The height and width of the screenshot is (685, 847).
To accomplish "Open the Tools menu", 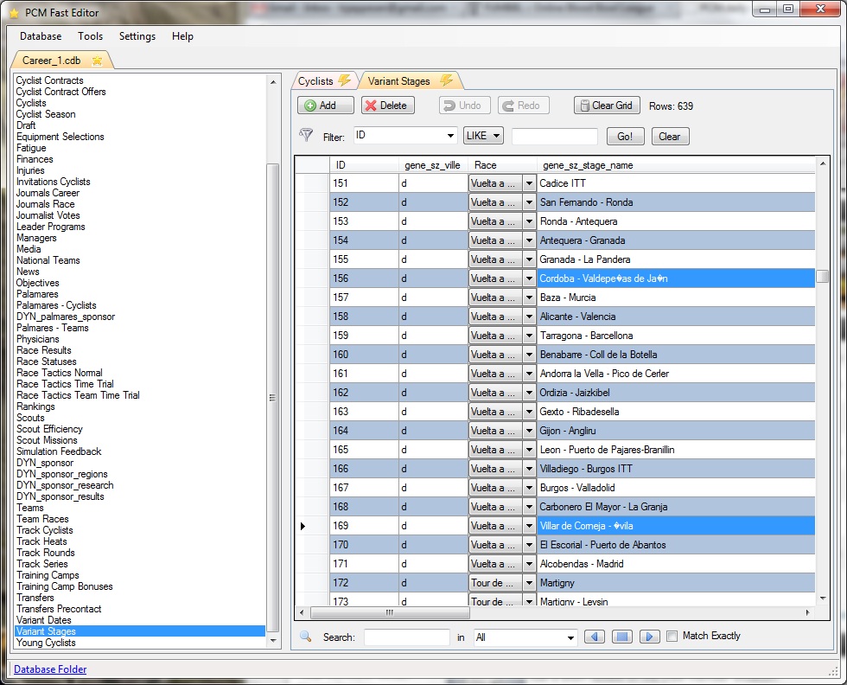I will click(90, 36).
